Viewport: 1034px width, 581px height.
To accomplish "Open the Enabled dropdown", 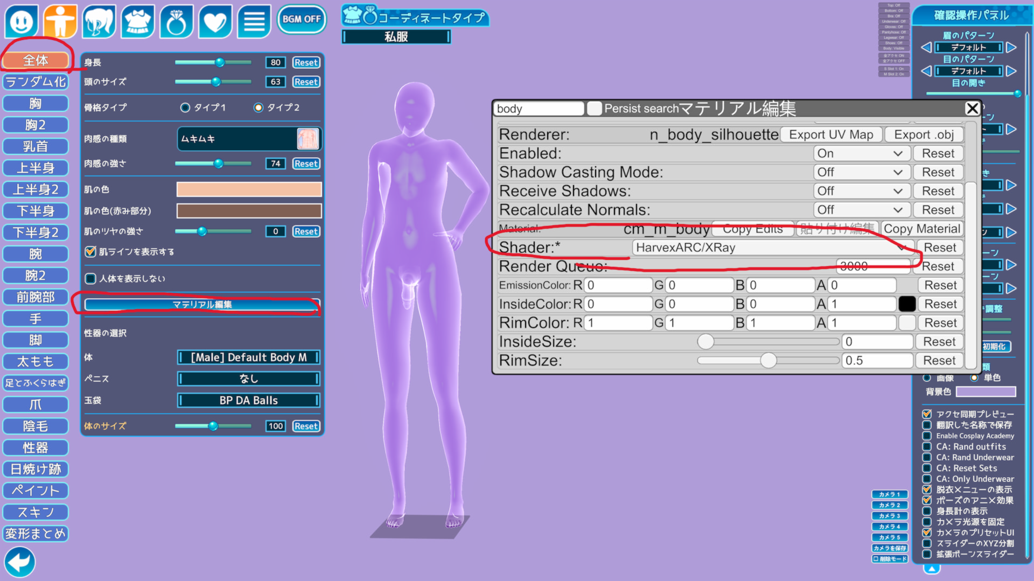I will [x=862, y=153].
